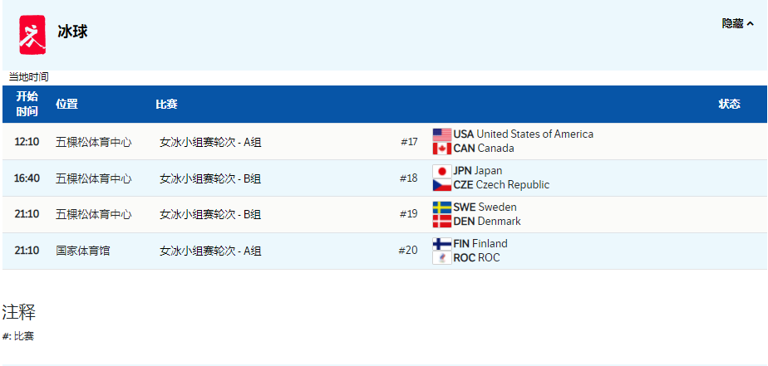Sort by 开始时间 column header
Viewport: 768px width, 366px height.
pos(27,105)
